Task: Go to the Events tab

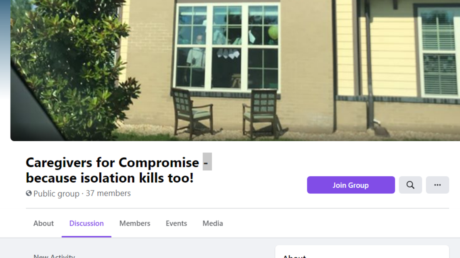Action: click(176, 223)
